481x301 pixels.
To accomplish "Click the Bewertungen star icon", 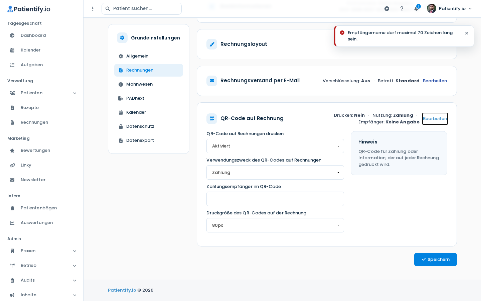I will point(12,150).
